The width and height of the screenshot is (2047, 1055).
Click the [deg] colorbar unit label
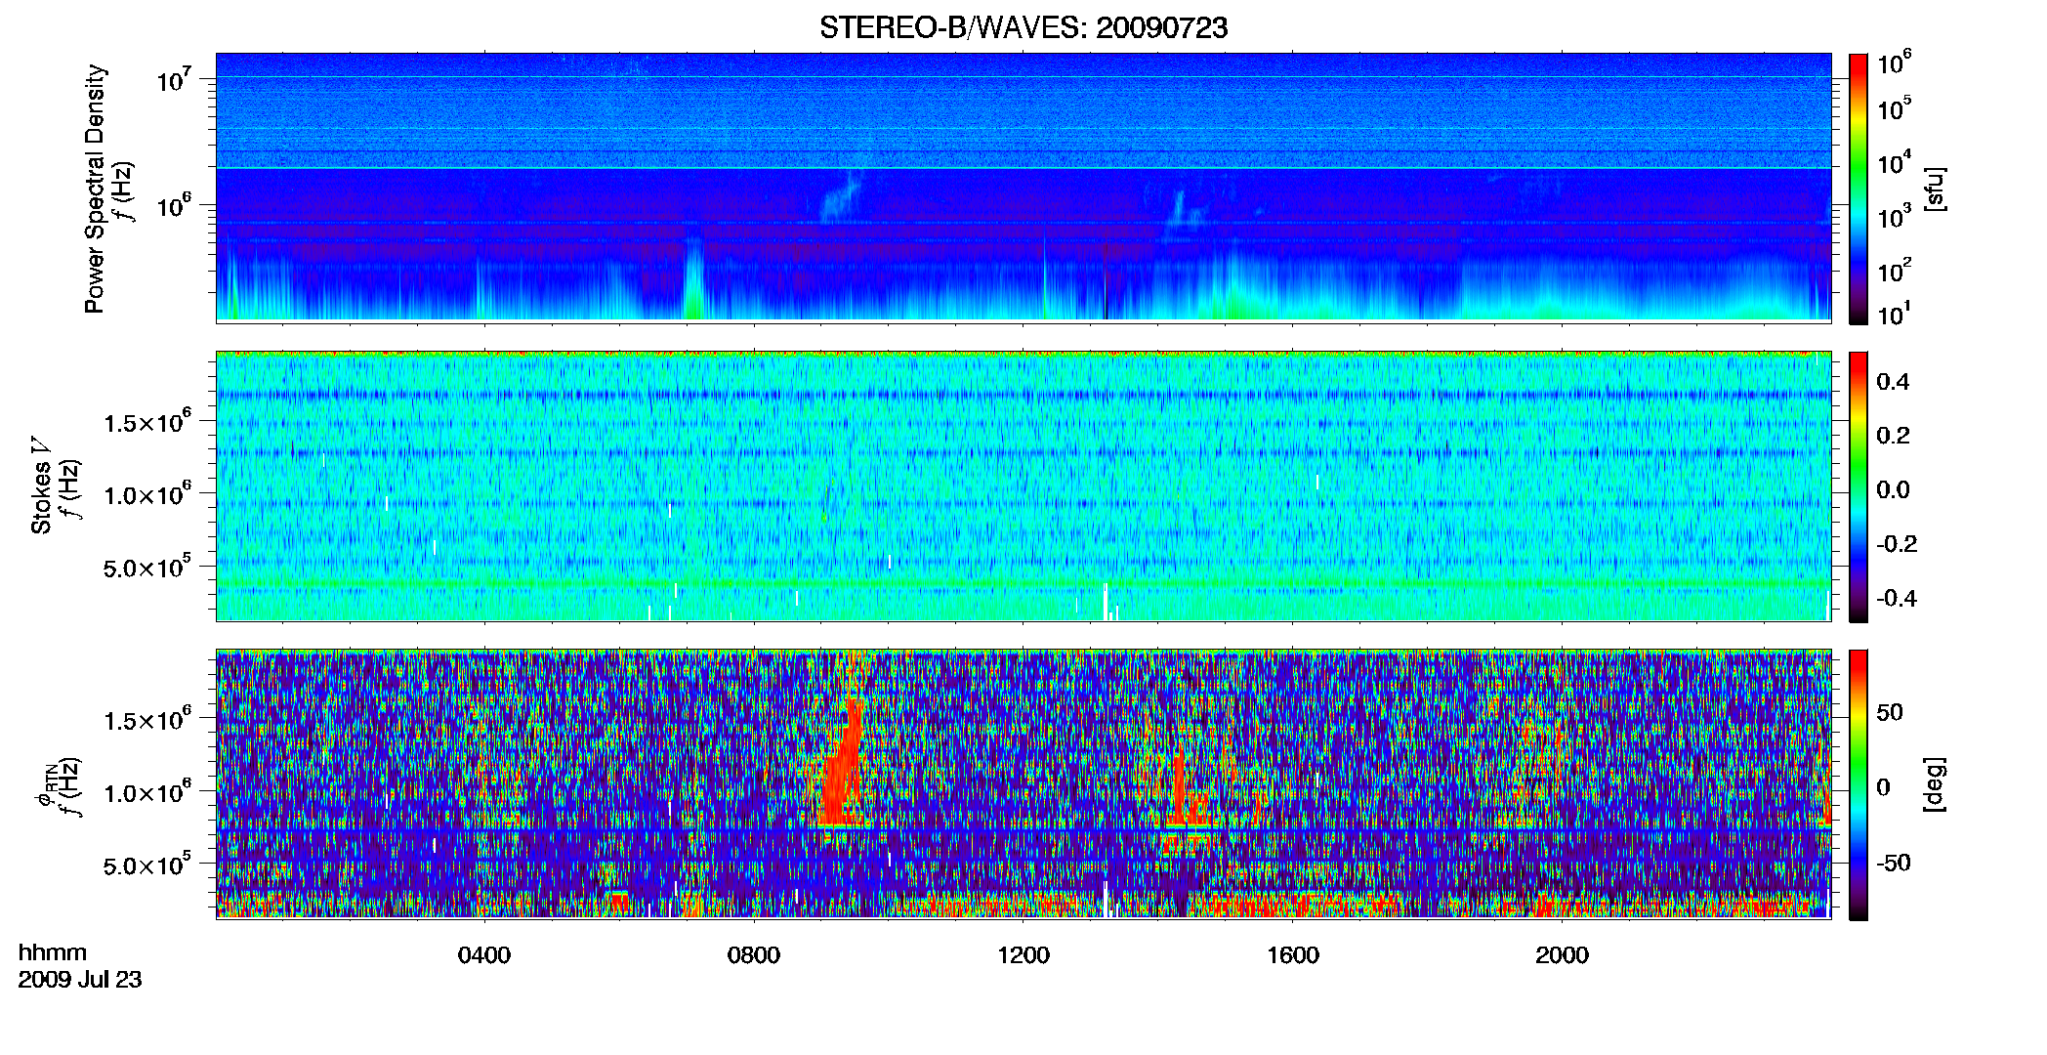click(x=1934, y=784)
